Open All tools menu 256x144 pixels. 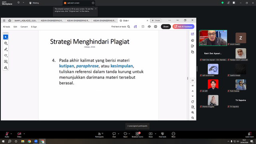(6, 27)
